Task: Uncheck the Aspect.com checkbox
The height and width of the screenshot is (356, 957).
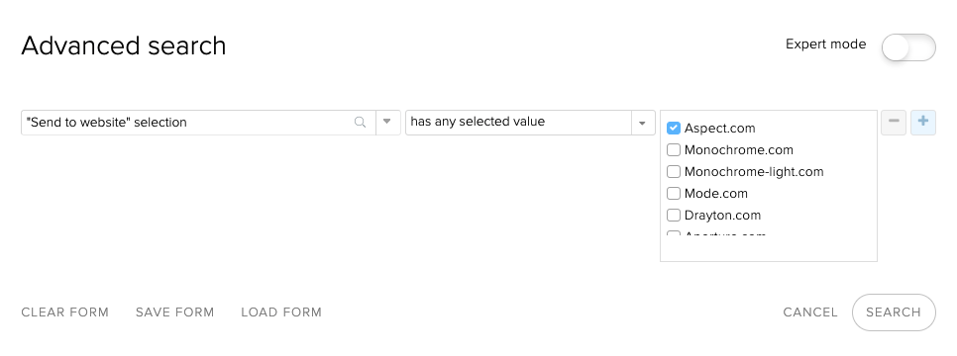Action: point(674,128)
